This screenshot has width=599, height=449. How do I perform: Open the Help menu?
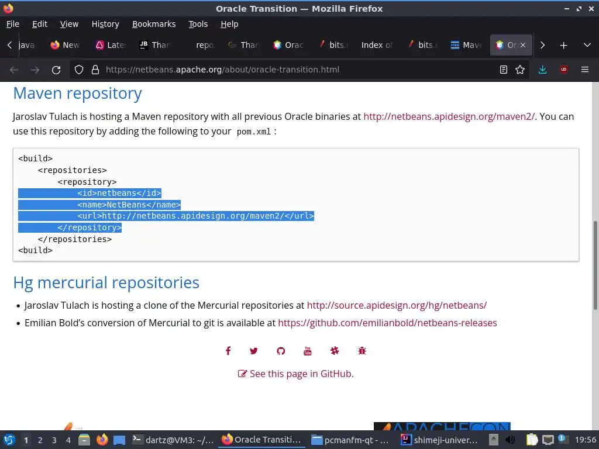point(229,24)
